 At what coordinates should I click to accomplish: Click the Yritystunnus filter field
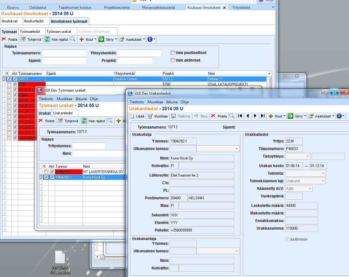coord(89,146)
